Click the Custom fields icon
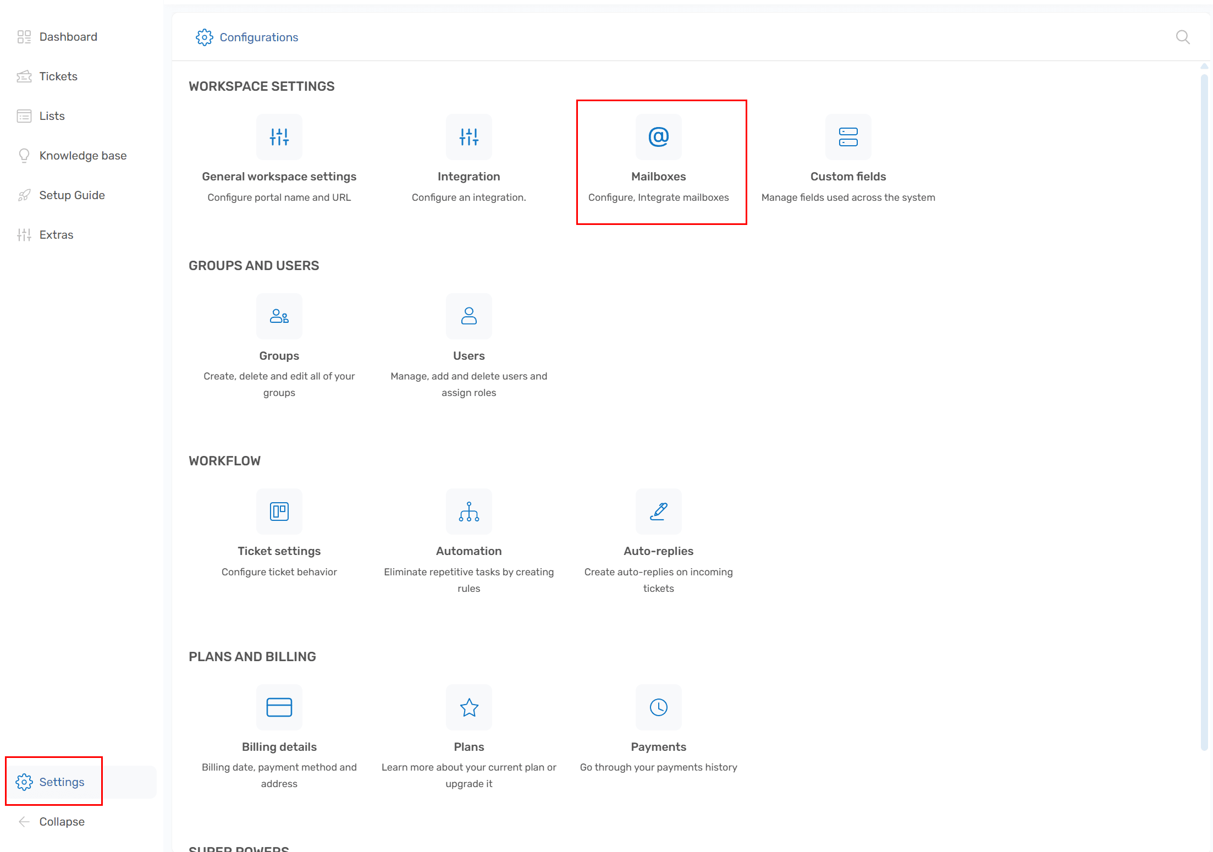The width and height of the screenshot is (1213, 852). point(847,137)
